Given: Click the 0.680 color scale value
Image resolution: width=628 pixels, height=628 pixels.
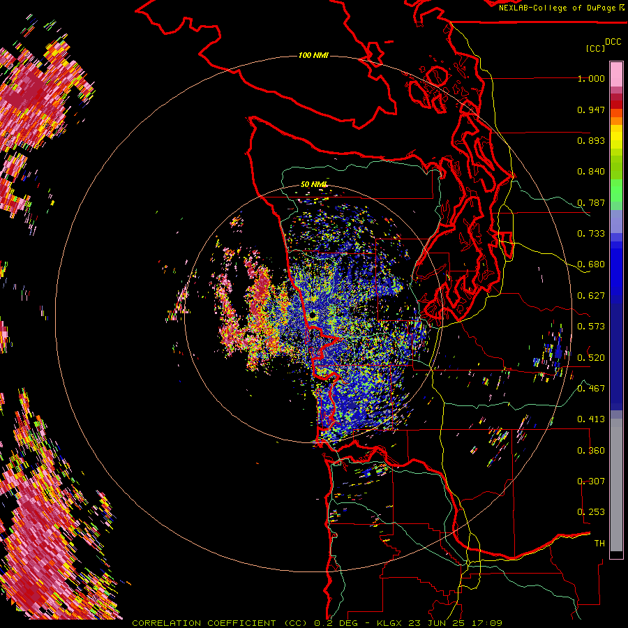Looking at the screenshot, I should 591,264.
